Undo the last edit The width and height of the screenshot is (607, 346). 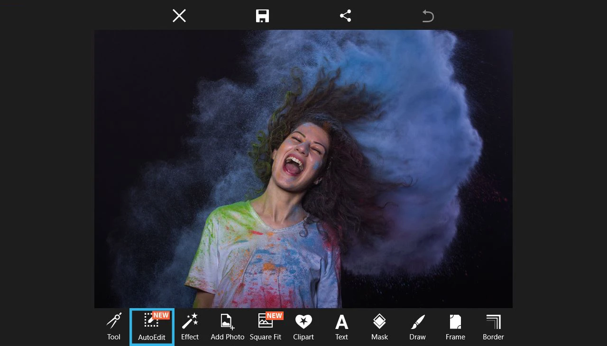click(x=427, y=16)
